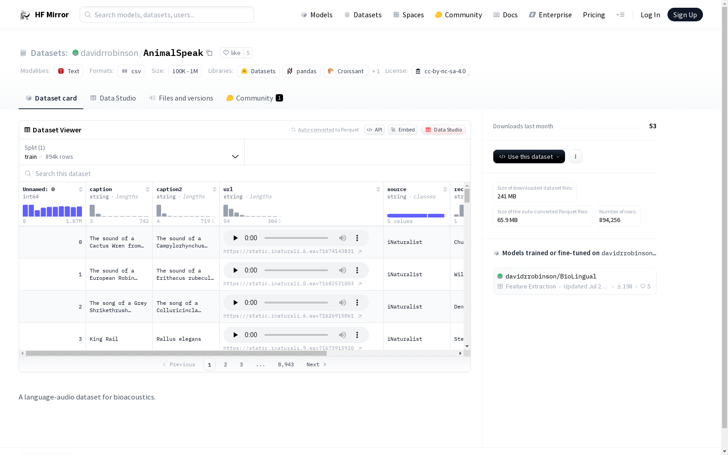Open audio options menu in row 2
This screenshot has height=455, width=728.
pyautogui.click(x=357, y=303)
